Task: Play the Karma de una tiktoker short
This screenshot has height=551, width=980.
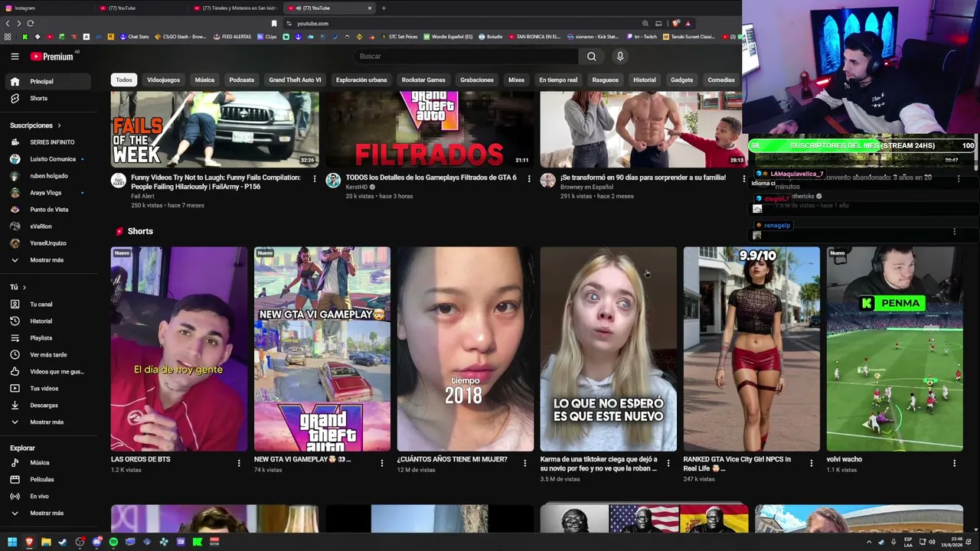Action: point(609,349)
